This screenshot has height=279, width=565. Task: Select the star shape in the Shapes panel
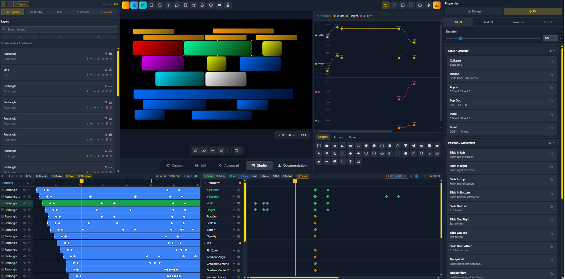pyautogui.click(x=437, y=146)
